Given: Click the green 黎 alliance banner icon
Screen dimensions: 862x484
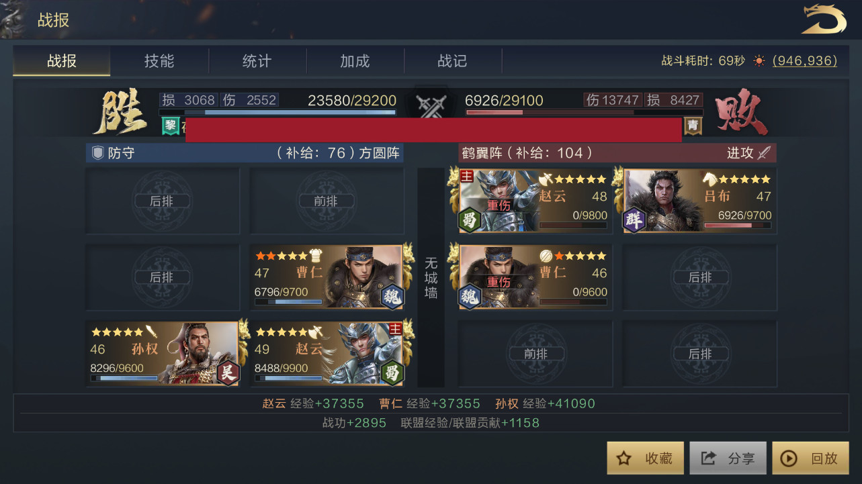Looking at the screenshot, I should (x=171, y=126).
